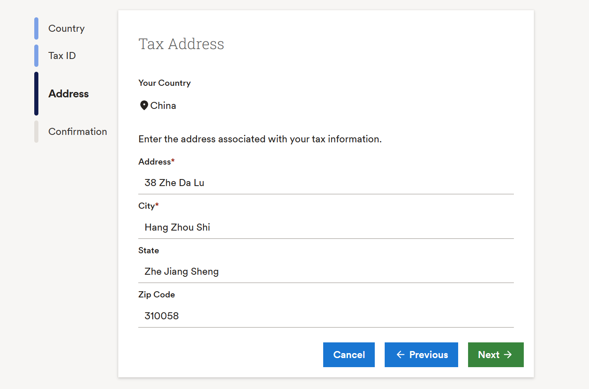Click the gray progress bar beside Confirmation step
Viewport: 589px width, 389px height.
(x=36, y=132)
